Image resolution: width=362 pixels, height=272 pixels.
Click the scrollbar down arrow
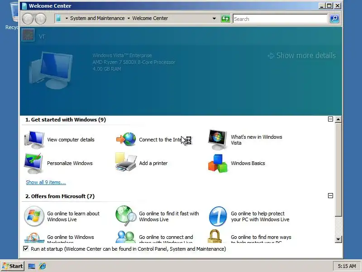[338, 239]
